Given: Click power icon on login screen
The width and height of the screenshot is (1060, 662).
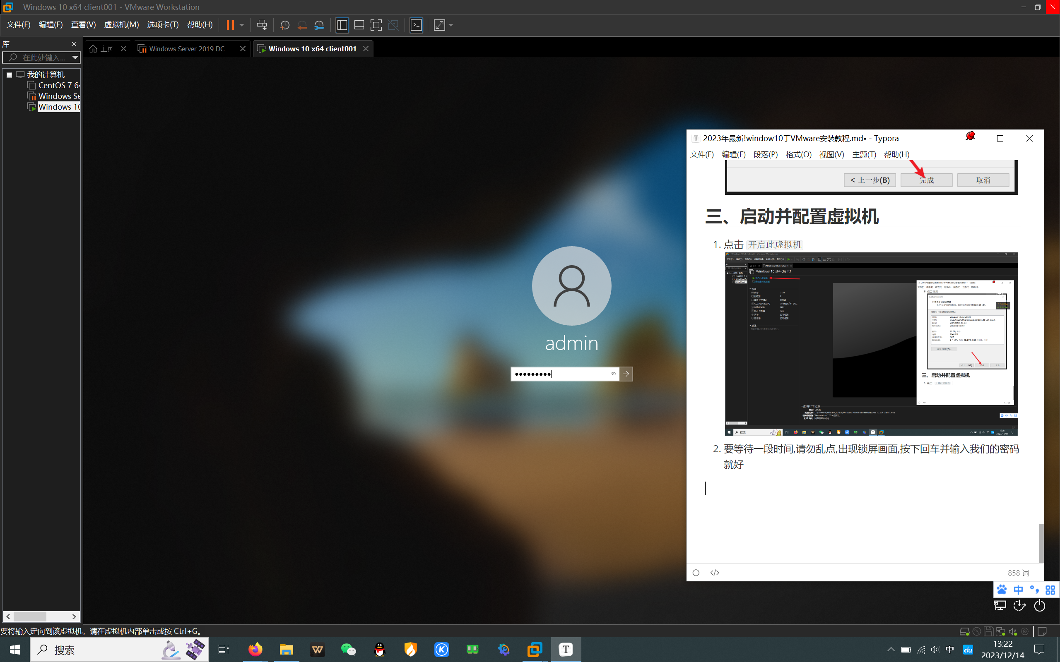Looking at the screenshot, I should pyautogui.click(x=1039, y=605).
